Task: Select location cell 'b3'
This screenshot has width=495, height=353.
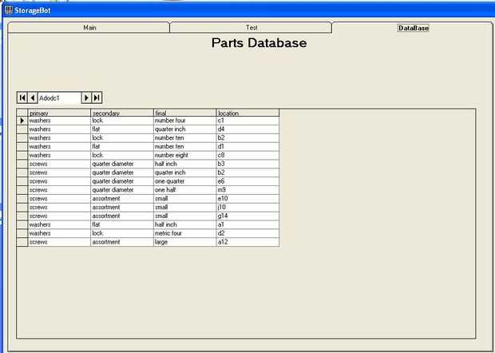Action: tap(247, 164)
